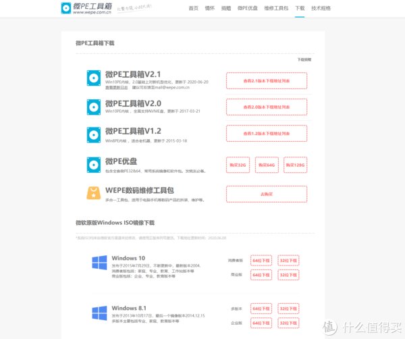
Task: Click the 商业版 label in the Windows 10 row
Action: pyautogui.click(x=237, y=274)
